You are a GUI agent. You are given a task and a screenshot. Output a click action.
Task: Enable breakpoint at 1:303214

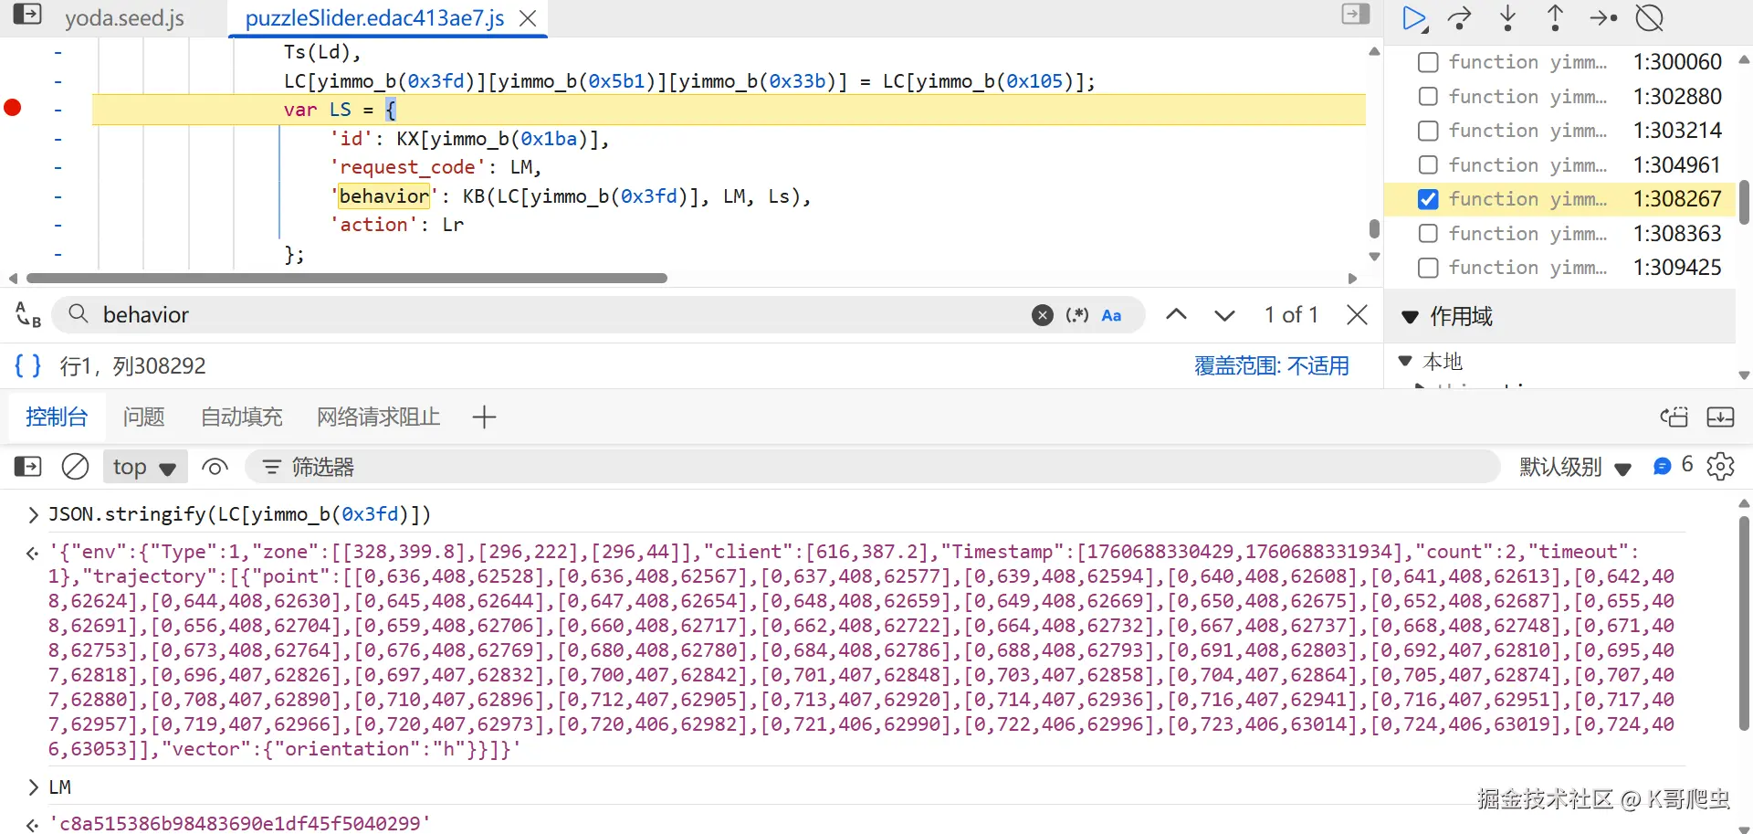[x=1428, y=131]
